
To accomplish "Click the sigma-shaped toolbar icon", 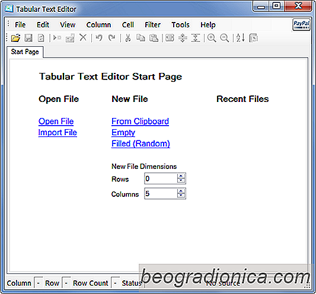I will click(x=196, y=38).
